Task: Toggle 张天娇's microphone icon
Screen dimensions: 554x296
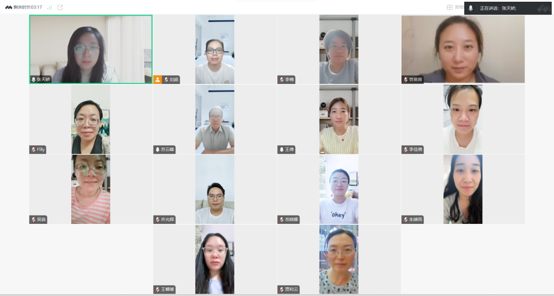Action: click(34, 80)
